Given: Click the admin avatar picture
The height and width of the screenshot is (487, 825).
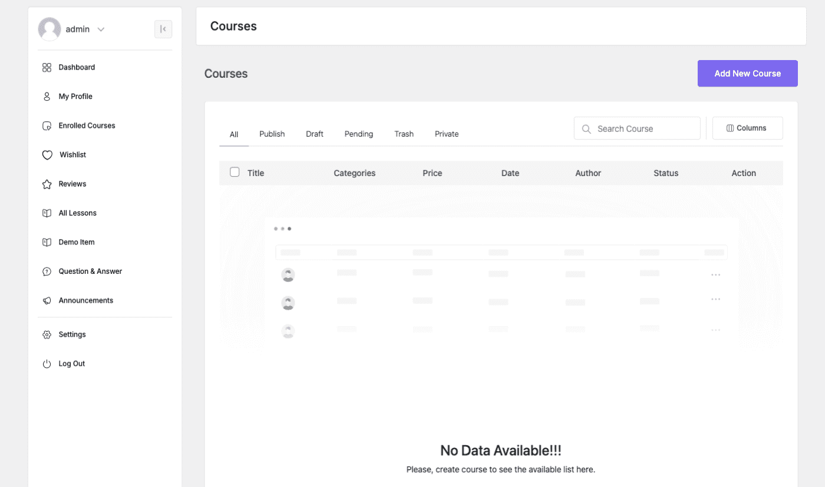Looking at the screenshot, I should (x=49, y=29).
